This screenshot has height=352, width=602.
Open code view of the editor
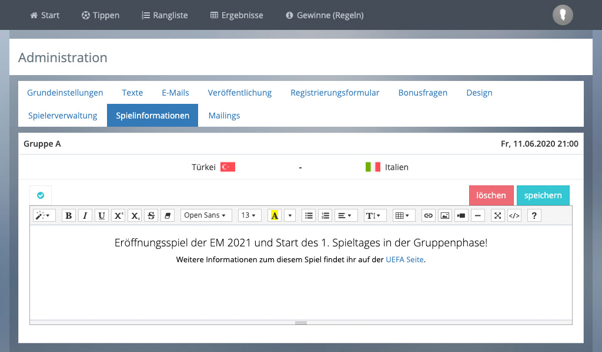(514, 215)
